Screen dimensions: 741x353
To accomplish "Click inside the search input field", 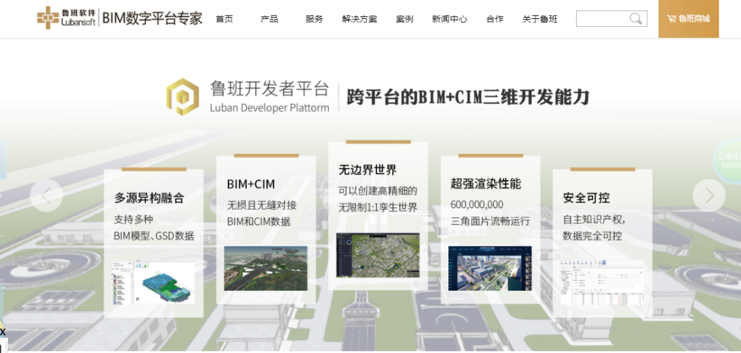I will [x=601, y=19].
